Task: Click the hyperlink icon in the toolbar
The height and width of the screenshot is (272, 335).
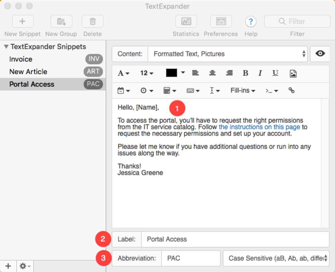Action: [291, 90]
